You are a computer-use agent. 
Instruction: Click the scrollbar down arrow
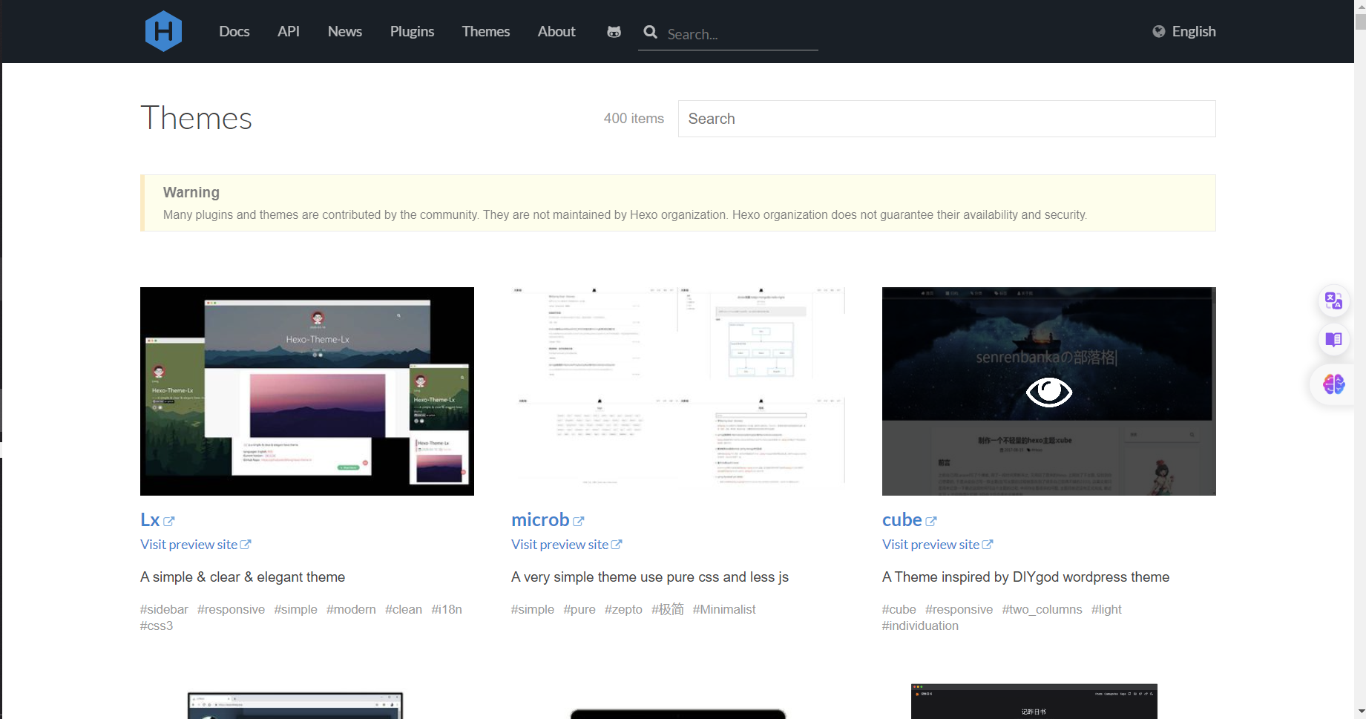(1360, 712)
